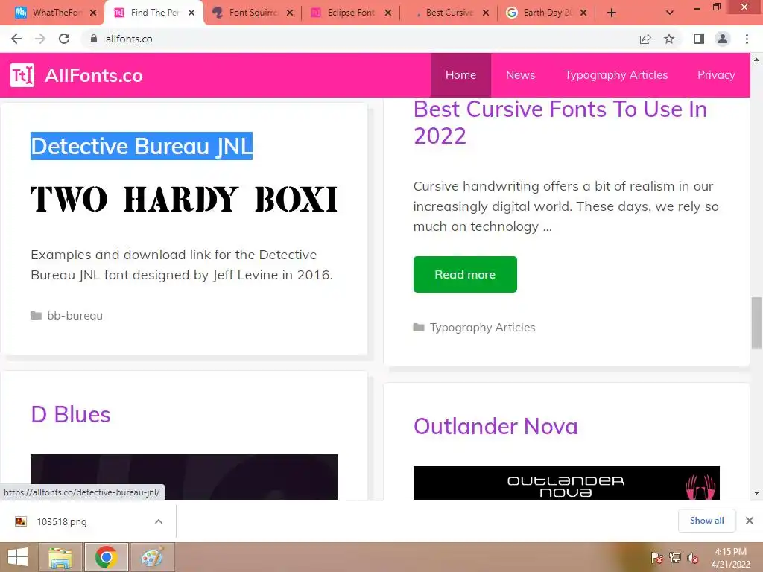This screenshot has height=572, width=763.
Task: Click D Blues dark preview image
Action: point(184,477)
